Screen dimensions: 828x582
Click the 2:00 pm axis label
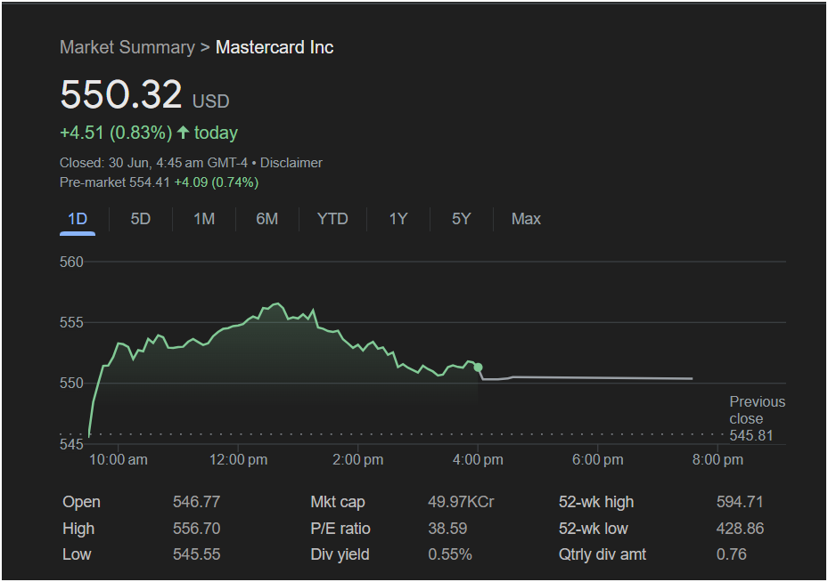tap(358, 460)
